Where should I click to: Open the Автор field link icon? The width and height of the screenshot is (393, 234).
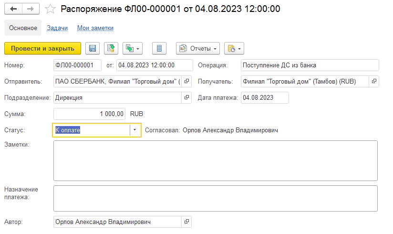click(x=186, y=222)
